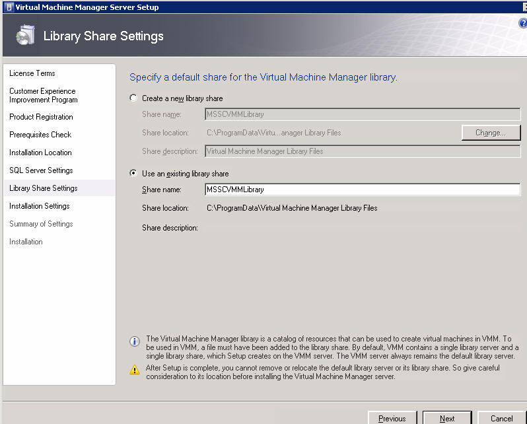The width and height of the screenshot is (527, 424).
Task: Open the Prerequisites Check step
Action: click(40, 135)
